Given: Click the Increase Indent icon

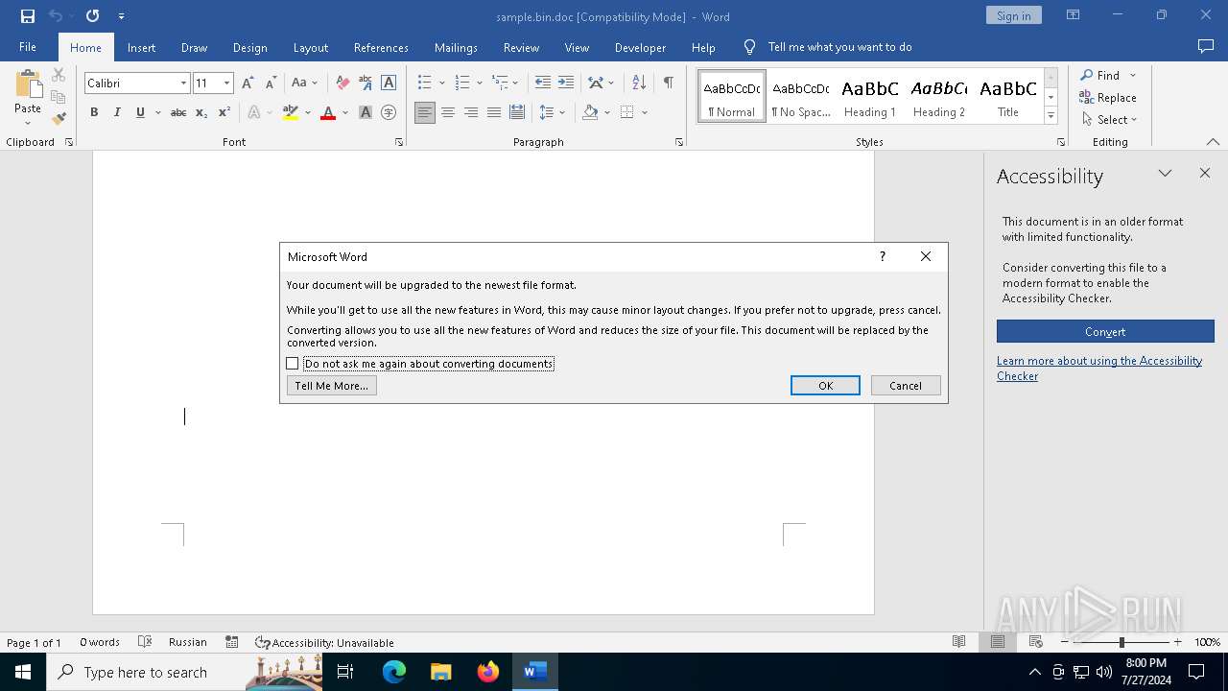Looking at the screenshot, I should tap(566, 83).
